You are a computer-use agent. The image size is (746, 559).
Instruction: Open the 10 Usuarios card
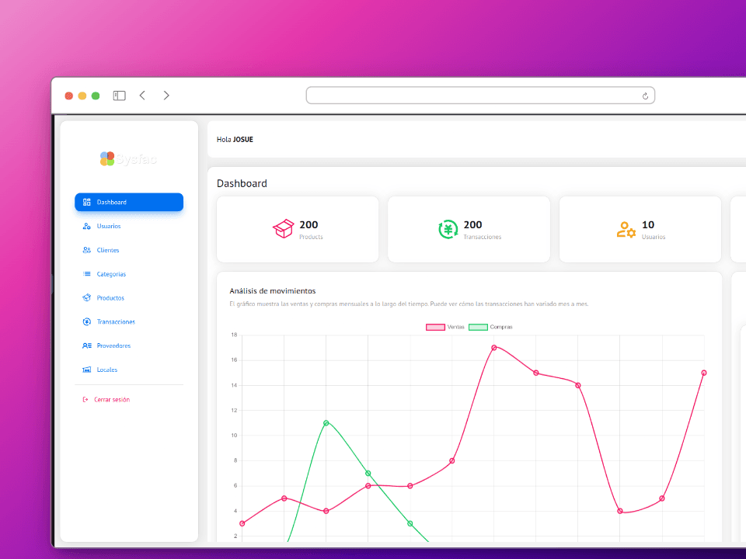click(640, 229)
